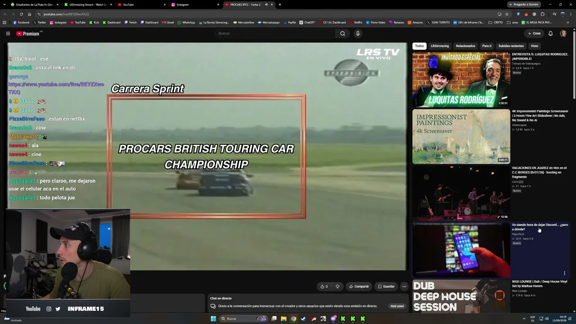The image size is (576, 324).
Task: Select the LRSimracing filter chip
Action: [440, 46]
